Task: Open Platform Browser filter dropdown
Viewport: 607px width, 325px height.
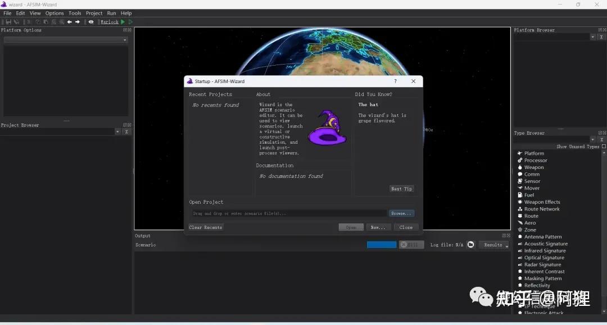Action: [593, 36]
